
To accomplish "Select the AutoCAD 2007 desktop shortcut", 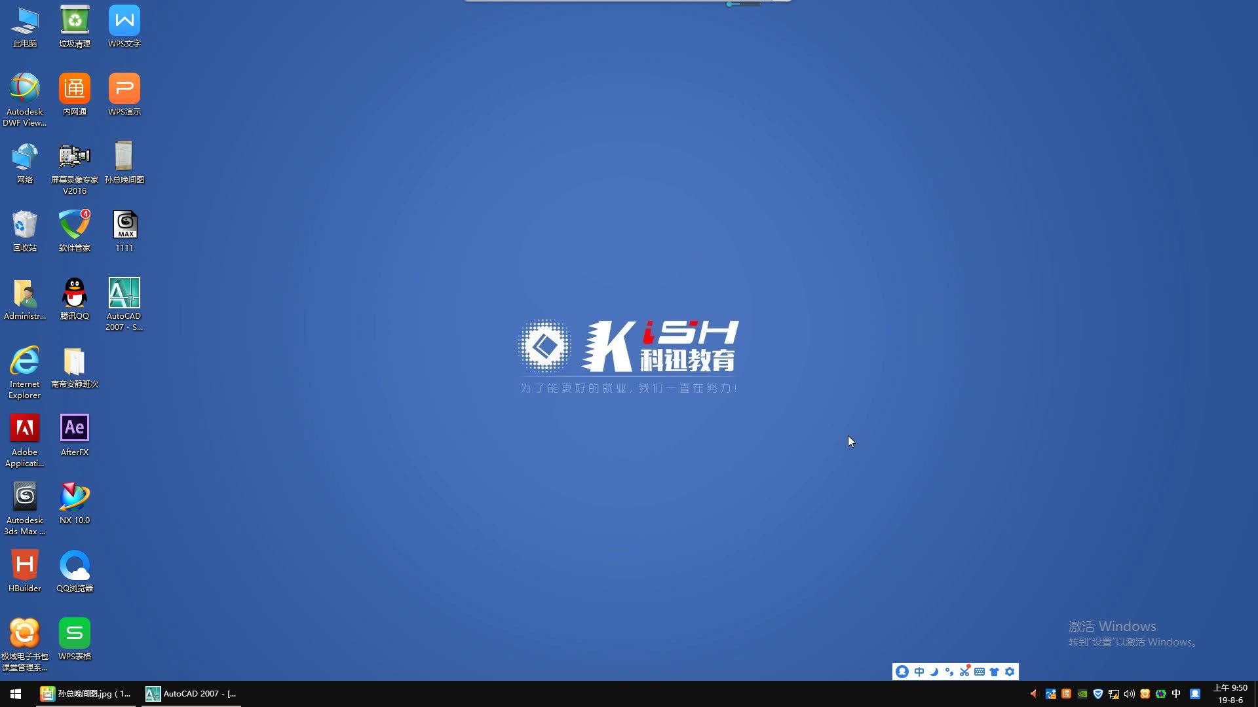I will click(124, 304).
